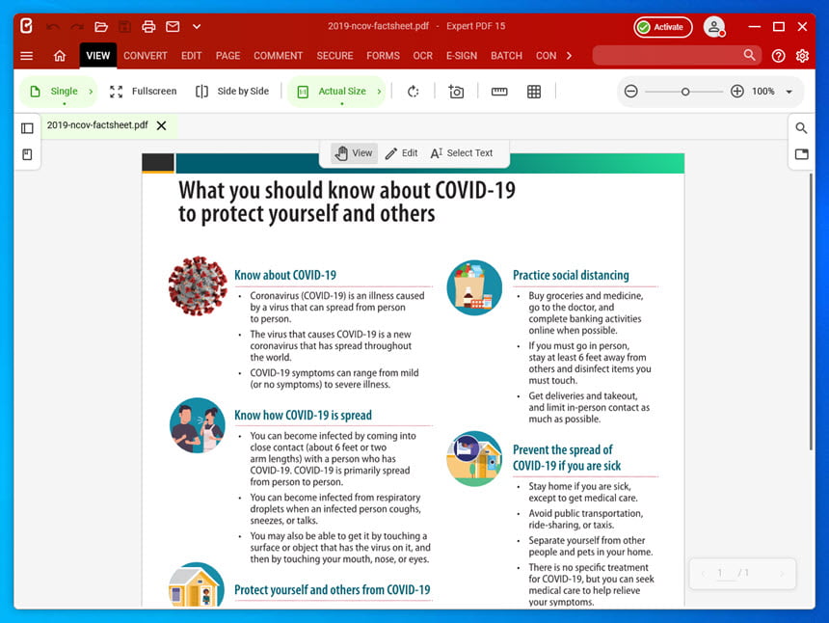The image size is (829, 623).
Task: Open the help question mark icon
Action: [778, 56]
